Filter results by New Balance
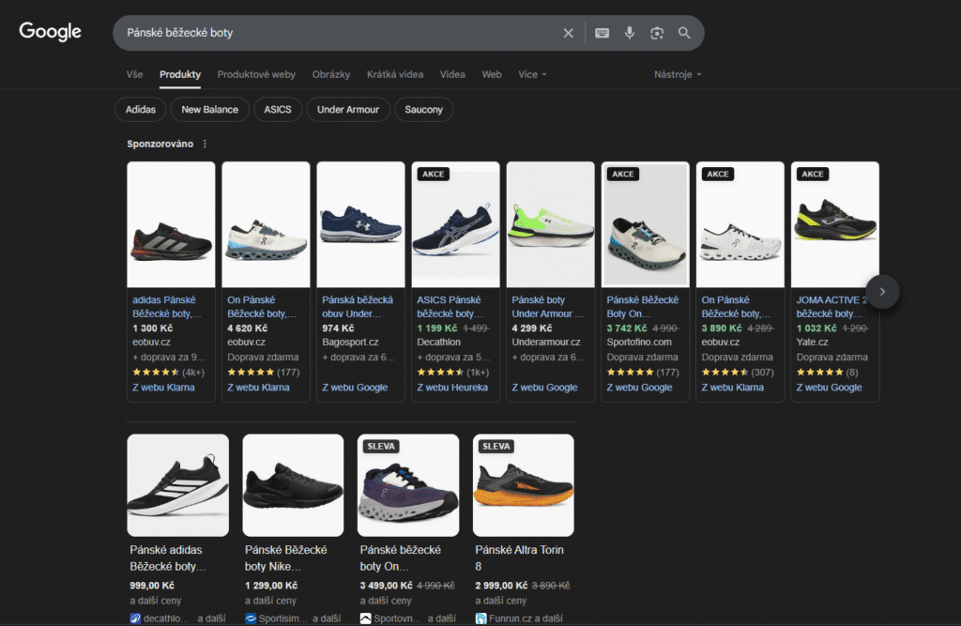Viewport: 961px width, 626px height. coord(209,110)
